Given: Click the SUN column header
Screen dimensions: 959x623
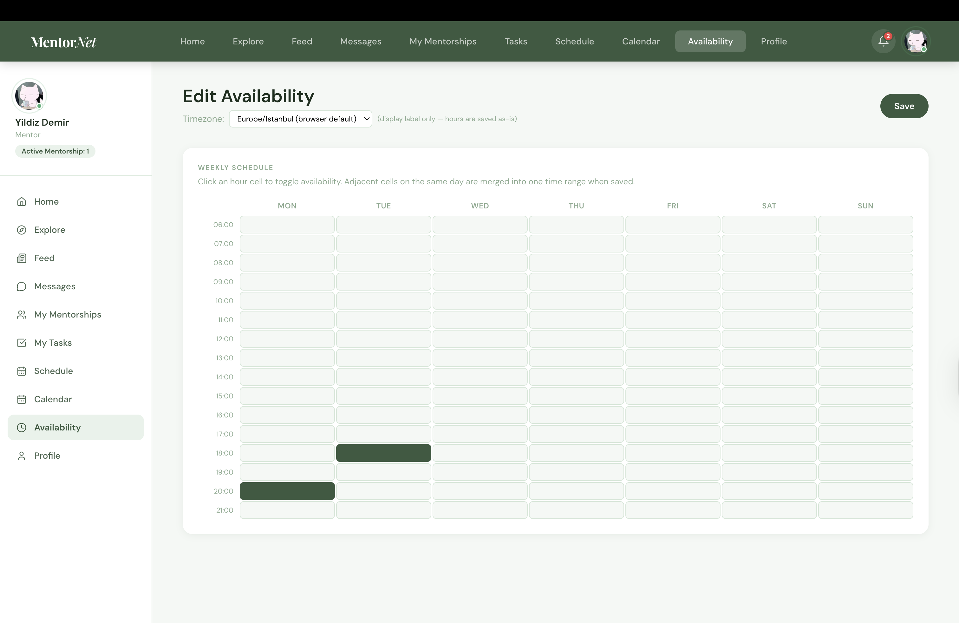Looking at the screenshot, I should coord(865,206).
